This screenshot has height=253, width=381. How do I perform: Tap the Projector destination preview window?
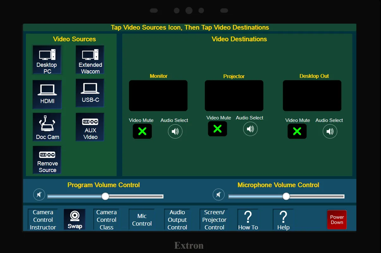click(x=234, y=95)
